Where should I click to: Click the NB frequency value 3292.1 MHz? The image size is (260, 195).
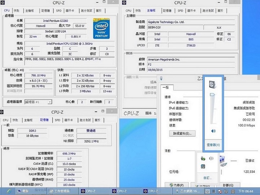(x=91, y=141)
